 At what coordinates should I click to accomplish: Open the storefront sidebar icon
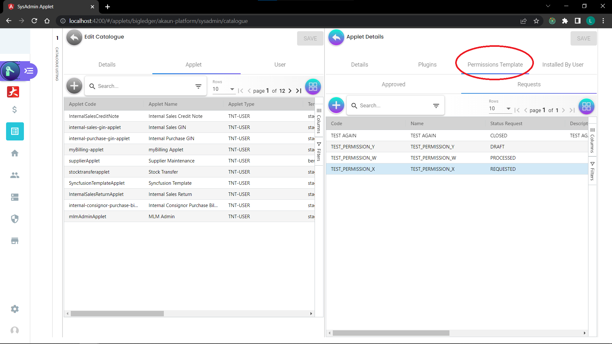tap(15, 241)
